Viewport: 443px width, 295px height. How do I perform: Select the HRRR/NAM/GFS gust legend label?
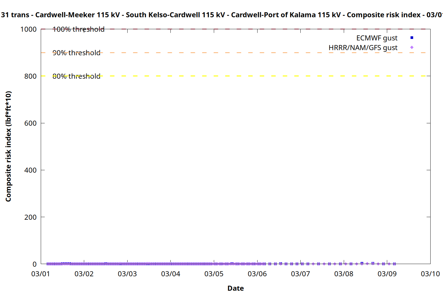(x=363, y=48)
